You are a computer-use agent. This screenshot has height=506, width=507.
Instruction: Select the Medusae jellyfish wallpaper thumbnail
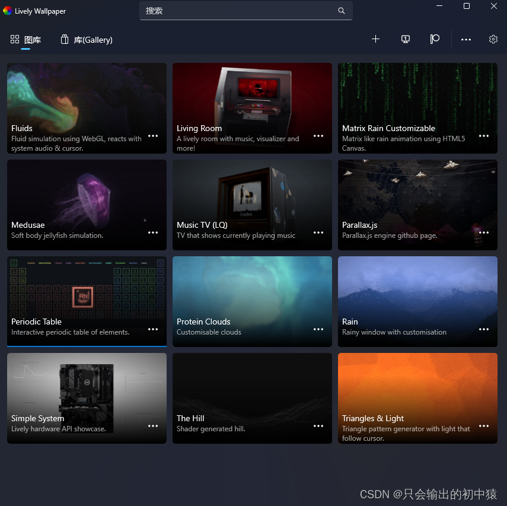pos(87,205)
